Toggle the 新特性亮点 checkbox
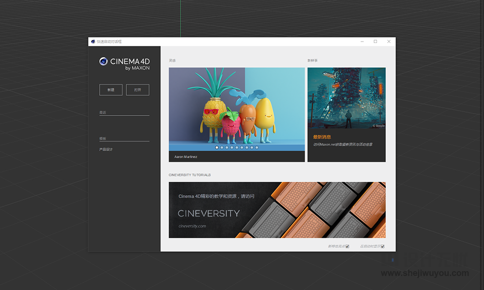This screenshot has width=484, height=290. tap(347, 246)
